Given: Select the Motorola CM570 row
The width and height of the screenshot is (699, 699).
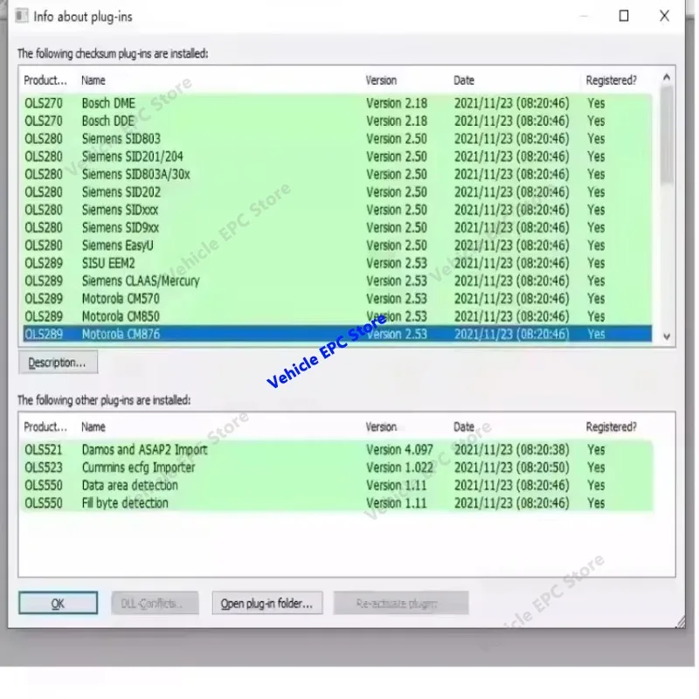Looking at the screenshot, I should click(x=337, y=299).
